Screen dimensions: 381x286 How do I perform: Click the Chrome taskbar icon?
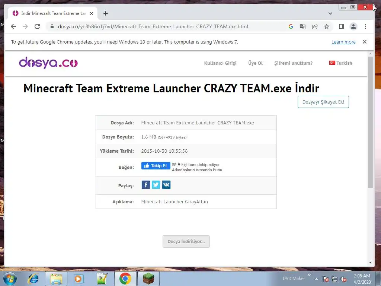125,279
